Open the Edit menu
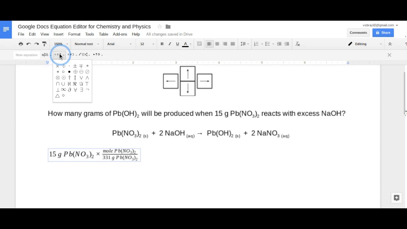Viewport: 407px width, 229px height. 32,34
